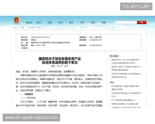Click the national emblem logo
155x124 pixels.
pyautogui.click(x=17, y=21)
